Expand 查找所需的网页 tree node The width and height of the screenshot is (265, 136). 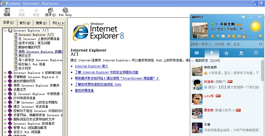click(5, 81)
